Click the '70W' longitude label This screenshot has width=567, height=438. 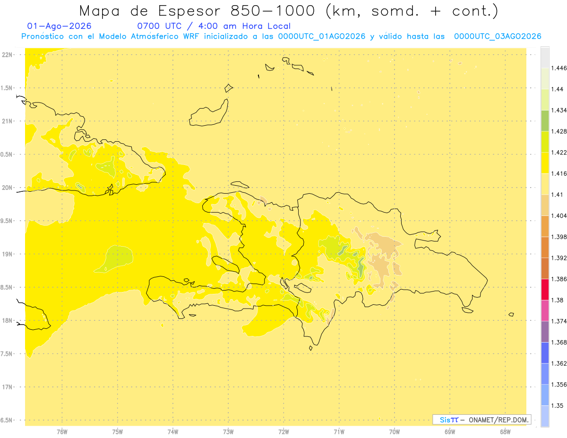pos(395,431)
